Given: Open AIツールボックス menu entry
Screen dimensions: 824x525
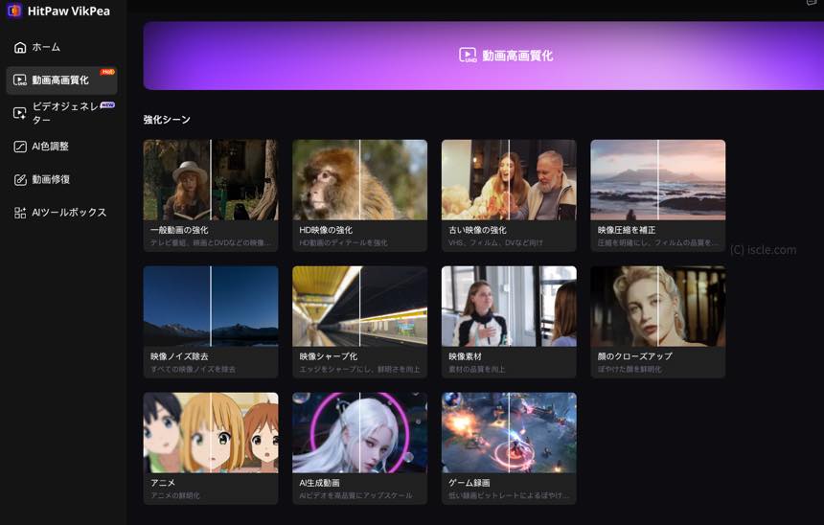Looking at the screenshot, I should click(x=61, y=213).
